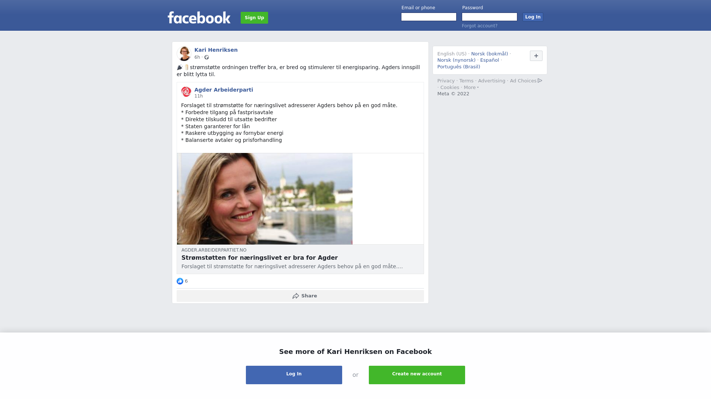This screenshot has height=399, width=711.
Task: Expand the More footer dropdown
Action: point(471,88)
